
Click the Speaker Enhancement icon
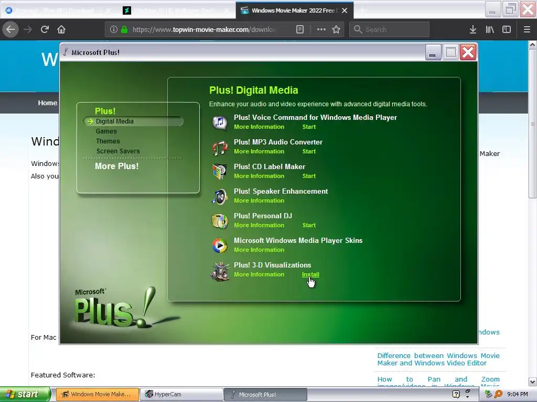[220, 197]
